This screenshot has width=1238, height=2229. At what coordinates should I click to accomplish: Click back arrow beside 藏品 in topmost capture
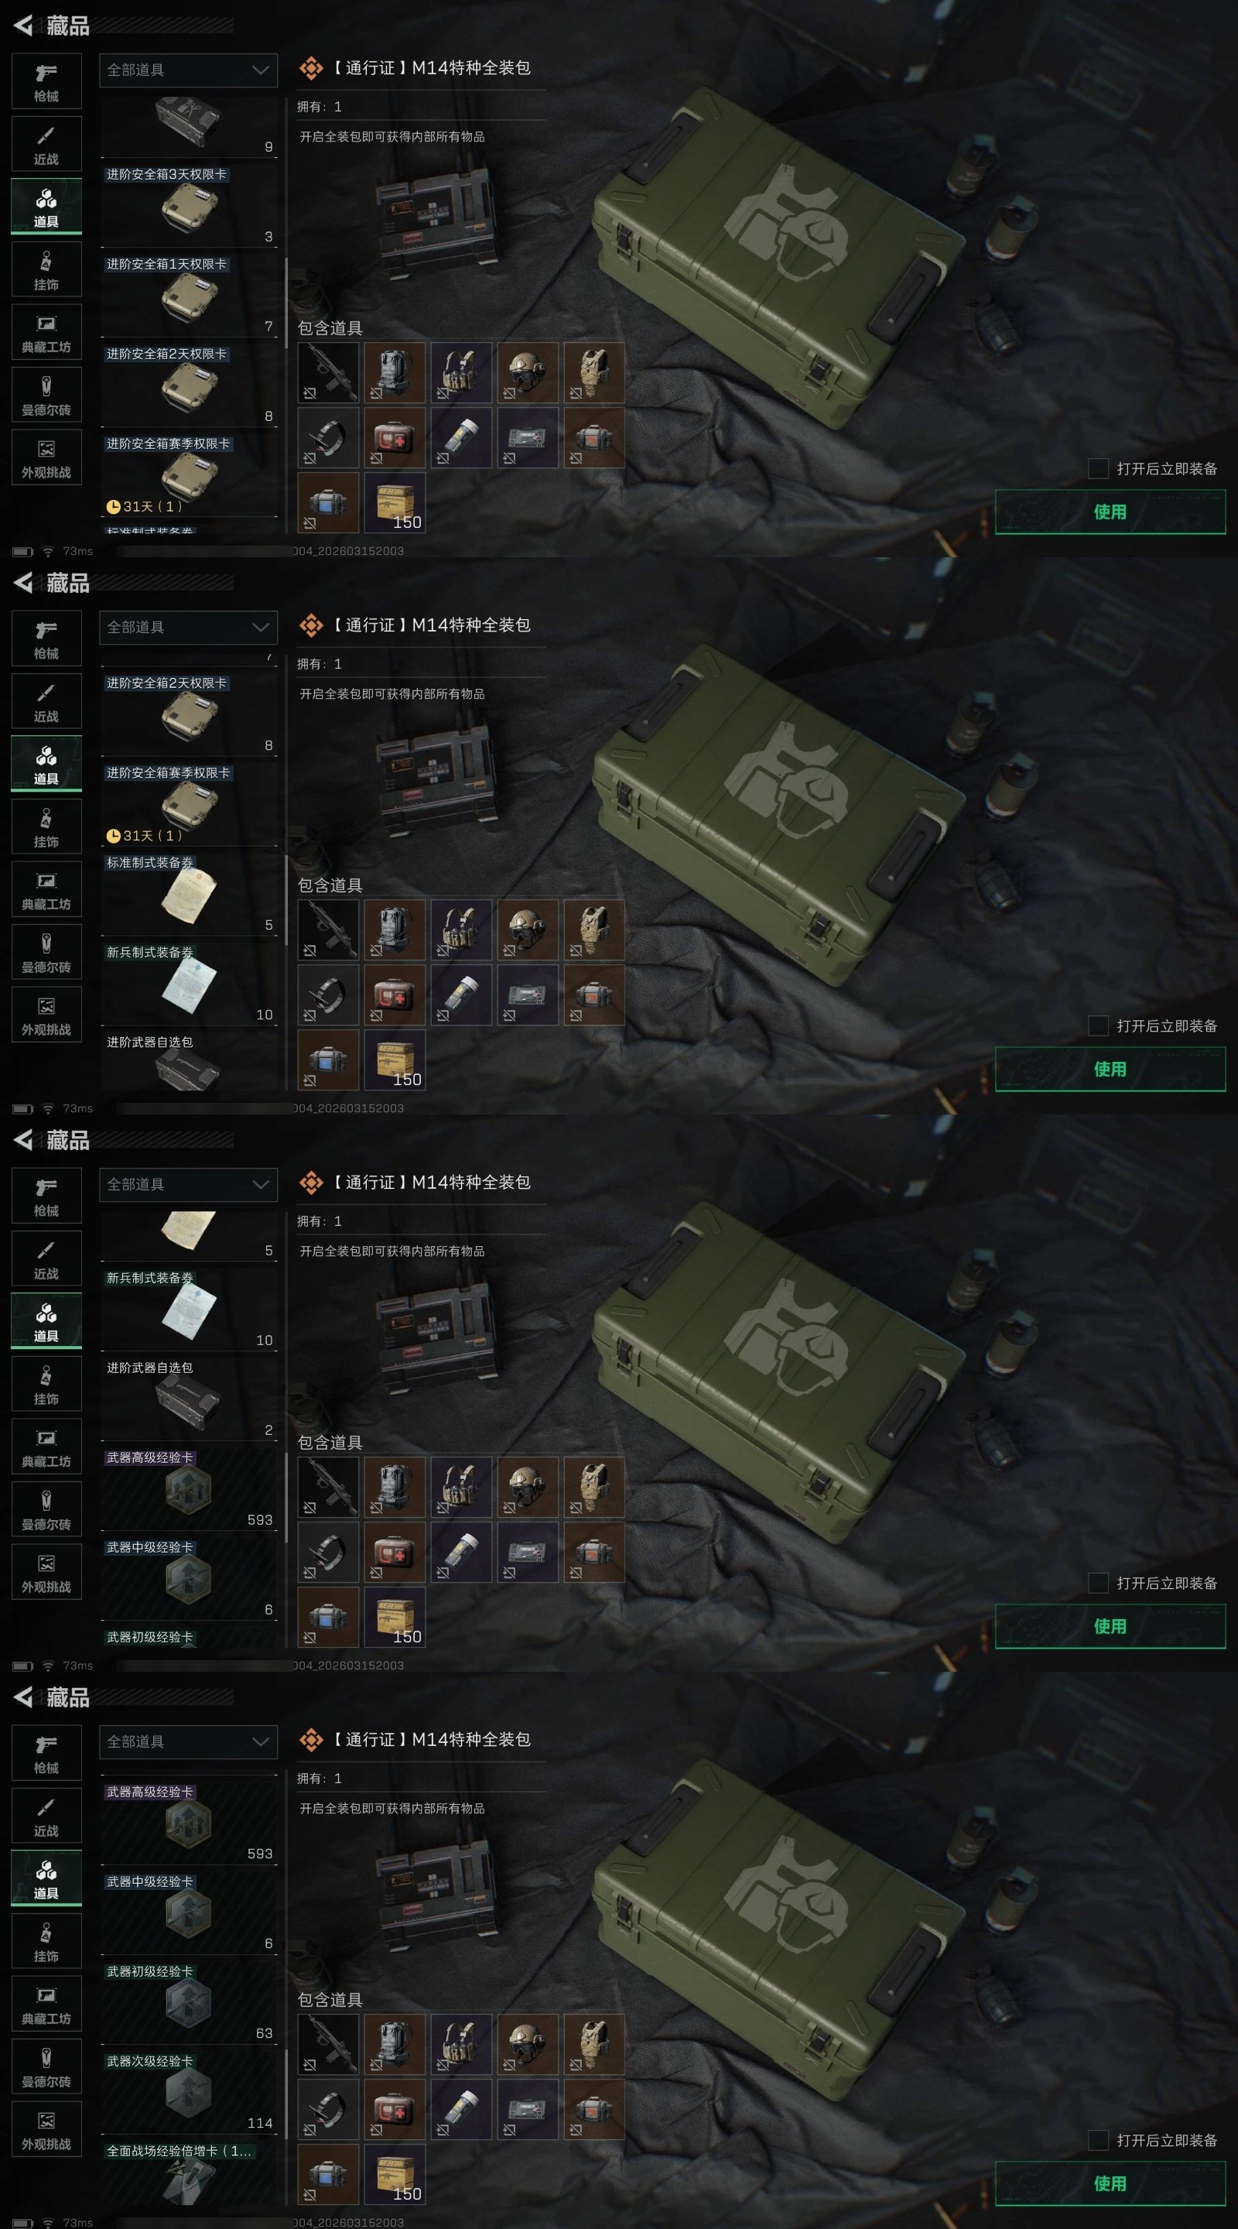point(23,25)
